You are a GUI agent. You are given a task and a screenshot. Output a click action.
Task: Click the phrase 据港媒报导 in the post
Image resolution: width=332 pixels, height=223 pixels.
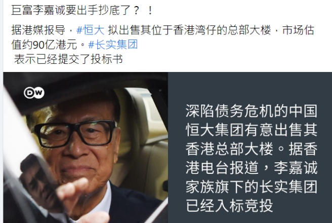pyautogui.click(x=38, y=30)
